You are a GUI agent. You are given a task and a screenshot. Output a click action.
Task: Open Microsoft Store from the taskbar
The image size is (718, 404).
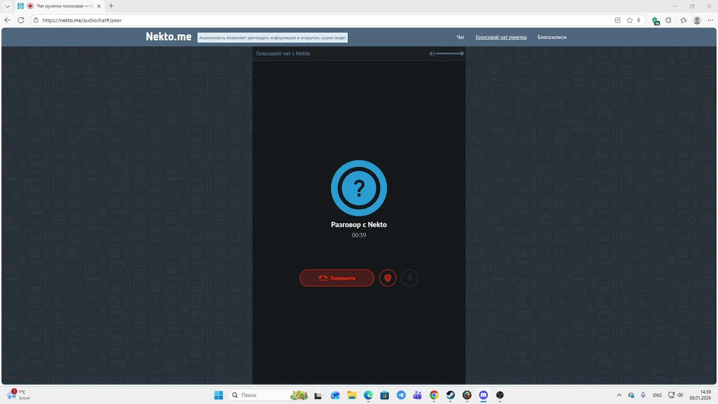coord(385,395)
